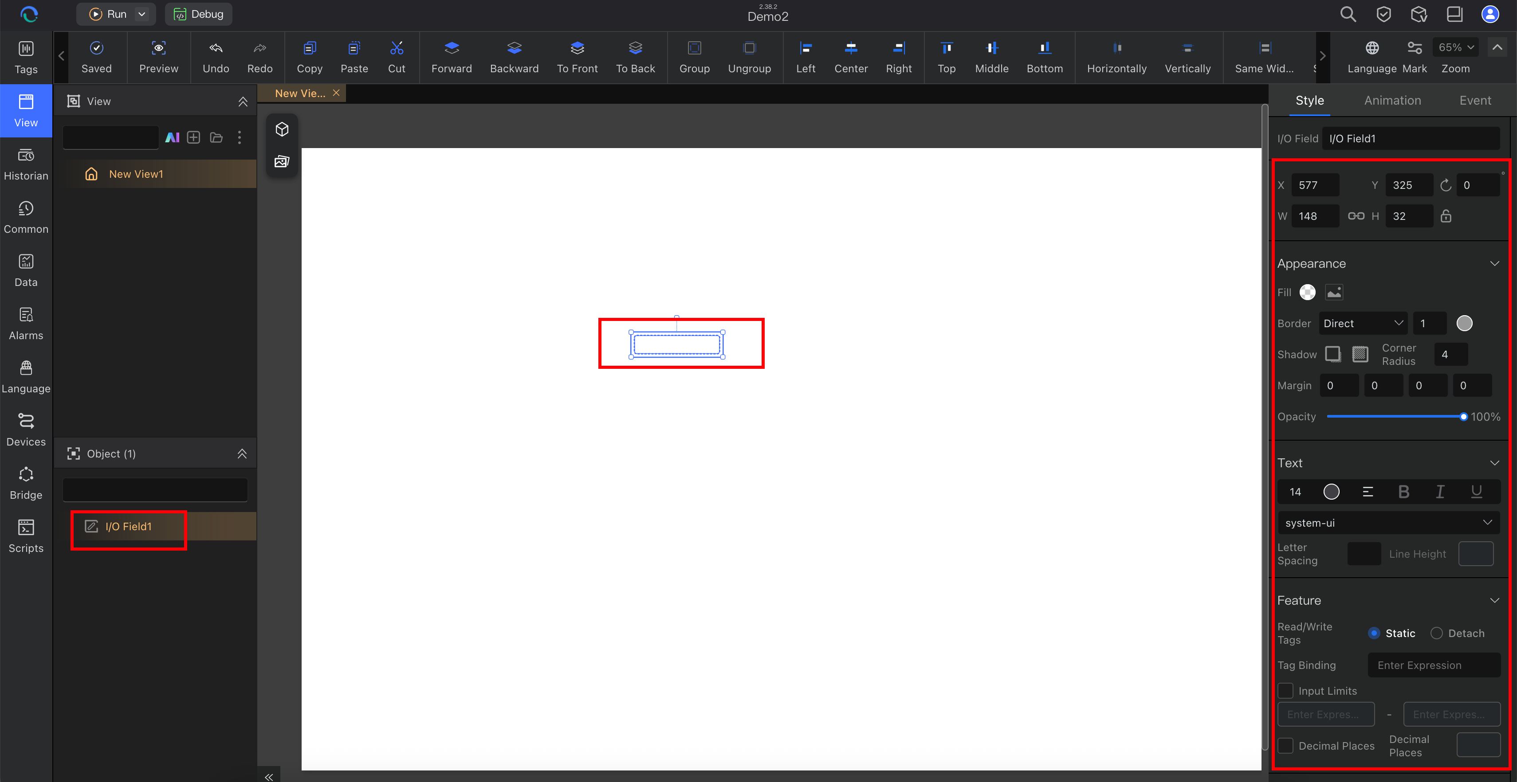Screen dimensions: 1517x782
Task: Collapse the Object (1) panel
Action: pyautogui.click(x=242, y=454)
